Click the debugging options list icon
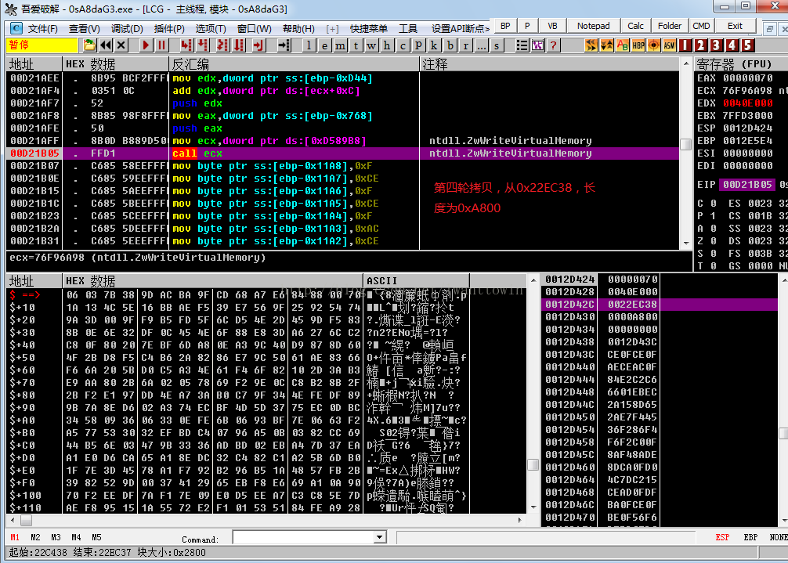The image size is (788, 563). pyautogui.click(x=522, y=45)
